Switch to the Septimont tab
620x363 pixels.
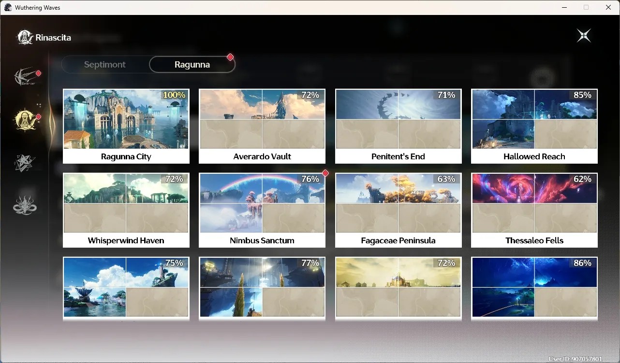[x=105, y=64]
